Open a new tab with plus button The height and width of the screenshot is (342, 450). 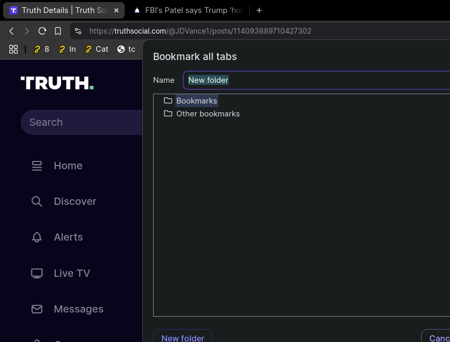[259, 10]
